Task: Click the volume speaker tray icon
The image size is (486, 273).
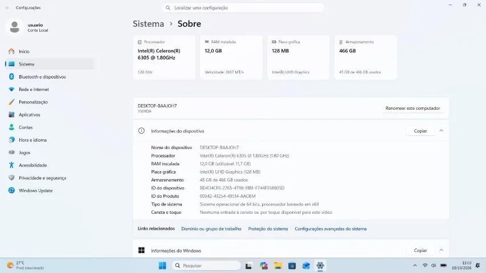Action: click(x=434, y=266)
